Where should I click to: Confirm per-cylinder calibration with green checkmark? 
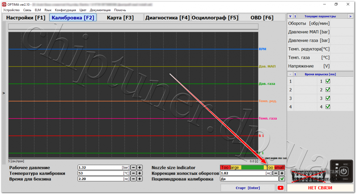[282, 179]
